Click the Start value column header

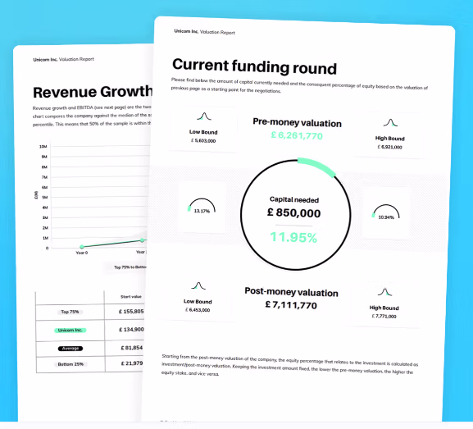131,297
